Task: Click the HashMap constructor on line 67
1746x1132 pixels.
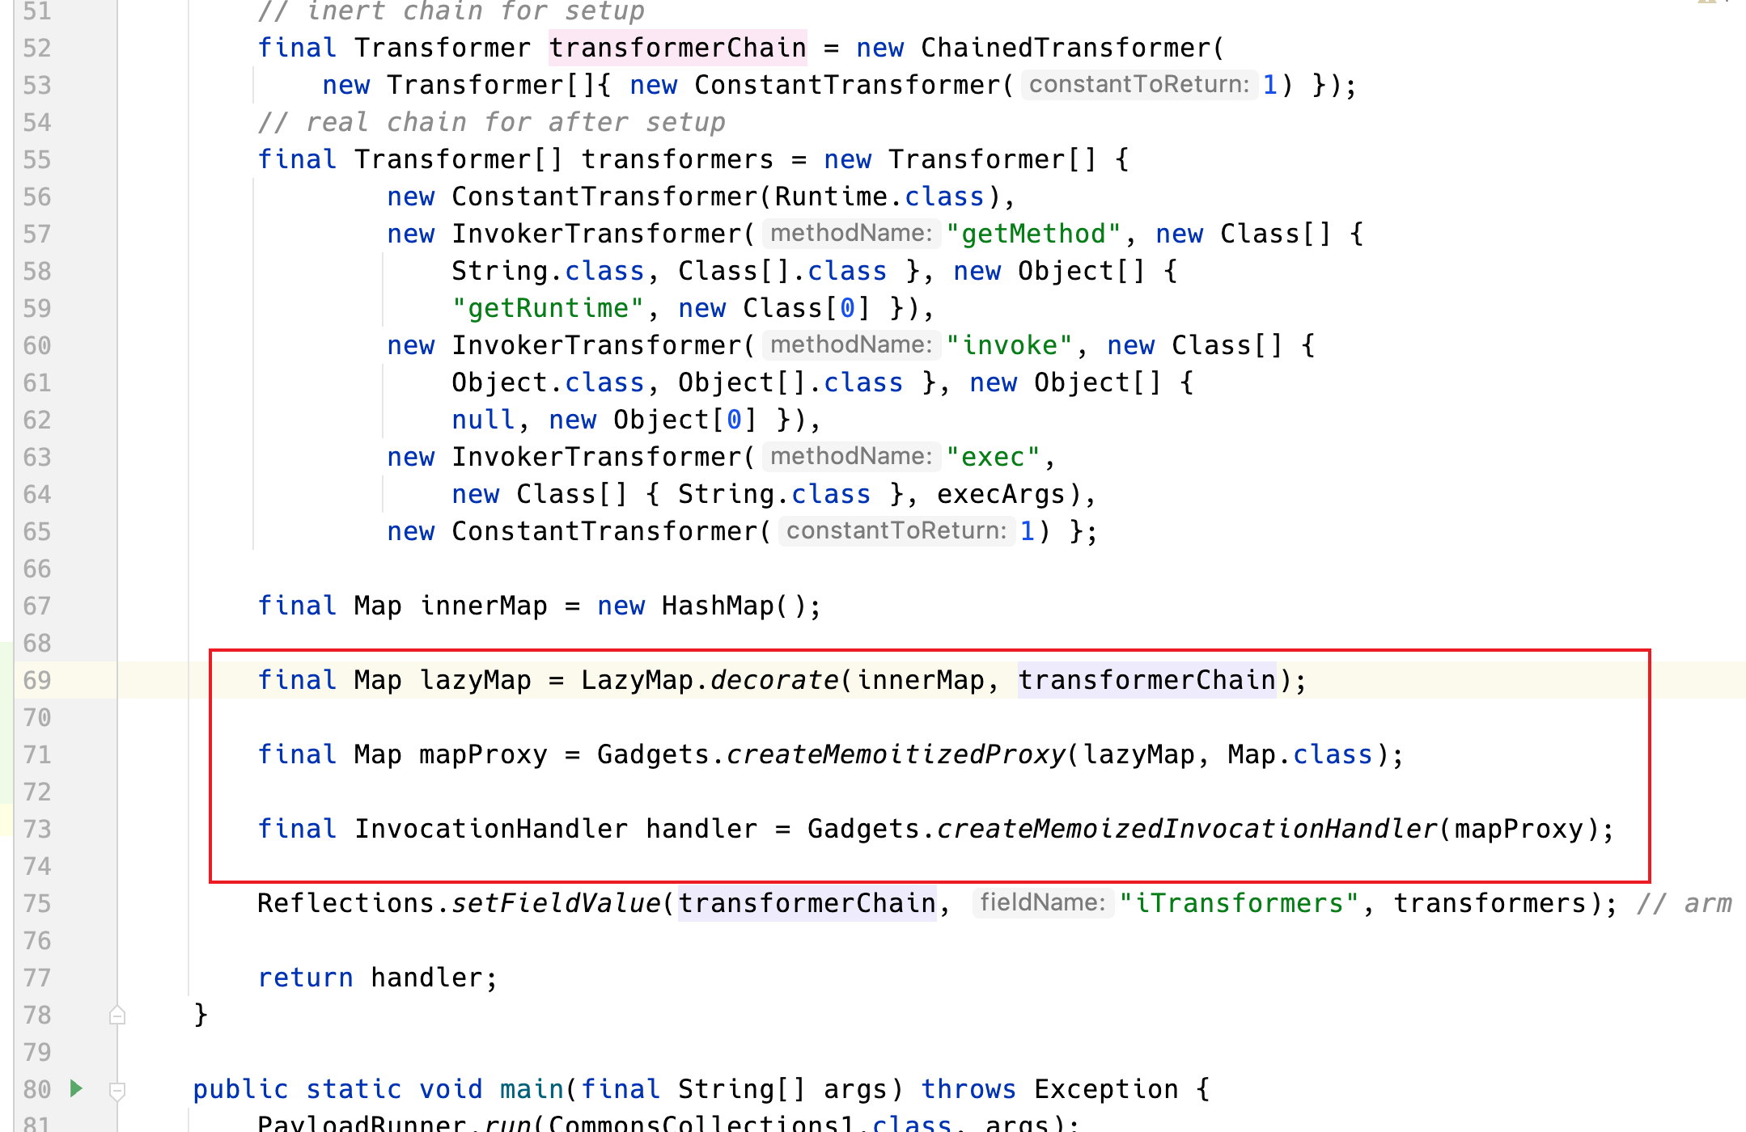Action: click(718, 606)
